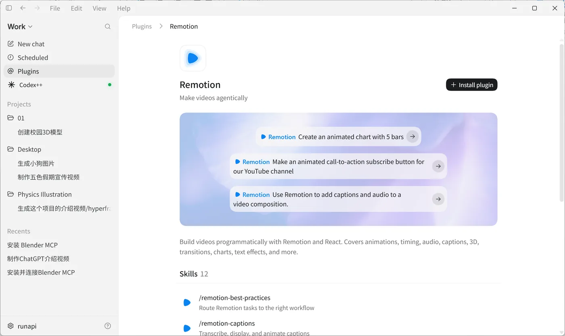
Task: Click the Desktop project name
Action: click(29, 149)
